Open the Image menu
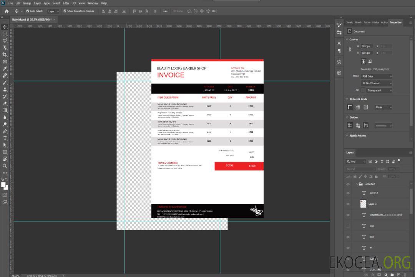 (x=27, y=3)
